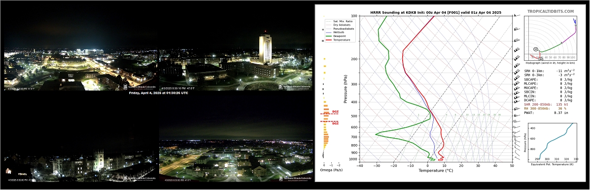Click the PWAT 0.37 in readout
The image size is (590, 190).
pyautogui.click(x=544, y=113)
